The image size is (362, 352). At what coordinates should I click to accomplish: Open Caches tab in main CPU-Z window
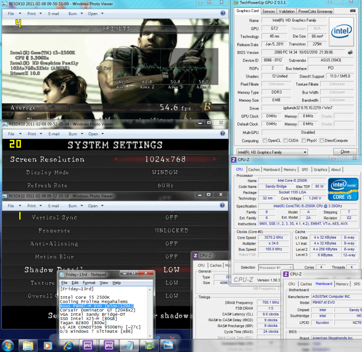click(x=254, y=170)
